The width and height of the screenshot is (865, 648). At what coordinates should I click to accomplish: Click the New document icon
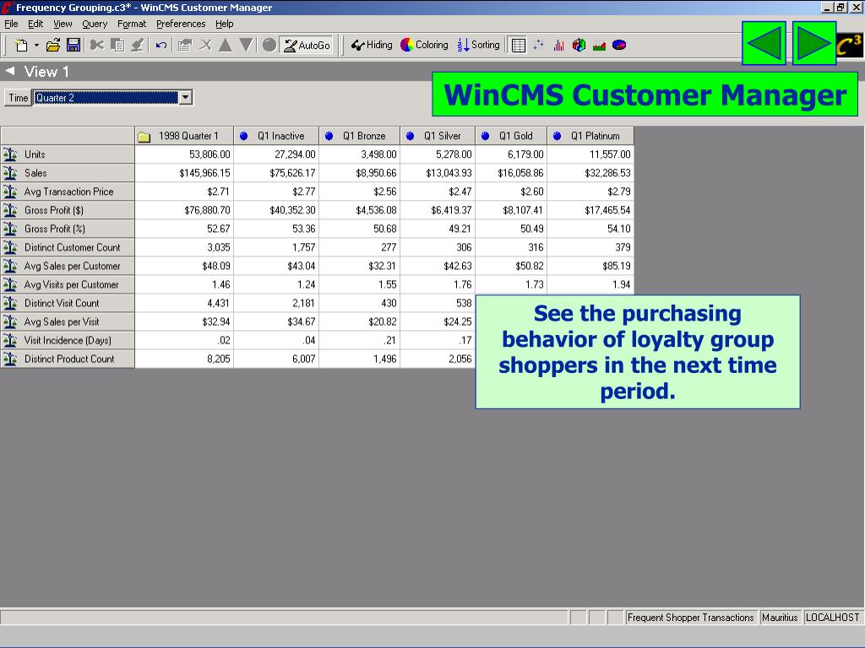click(21, 46)
